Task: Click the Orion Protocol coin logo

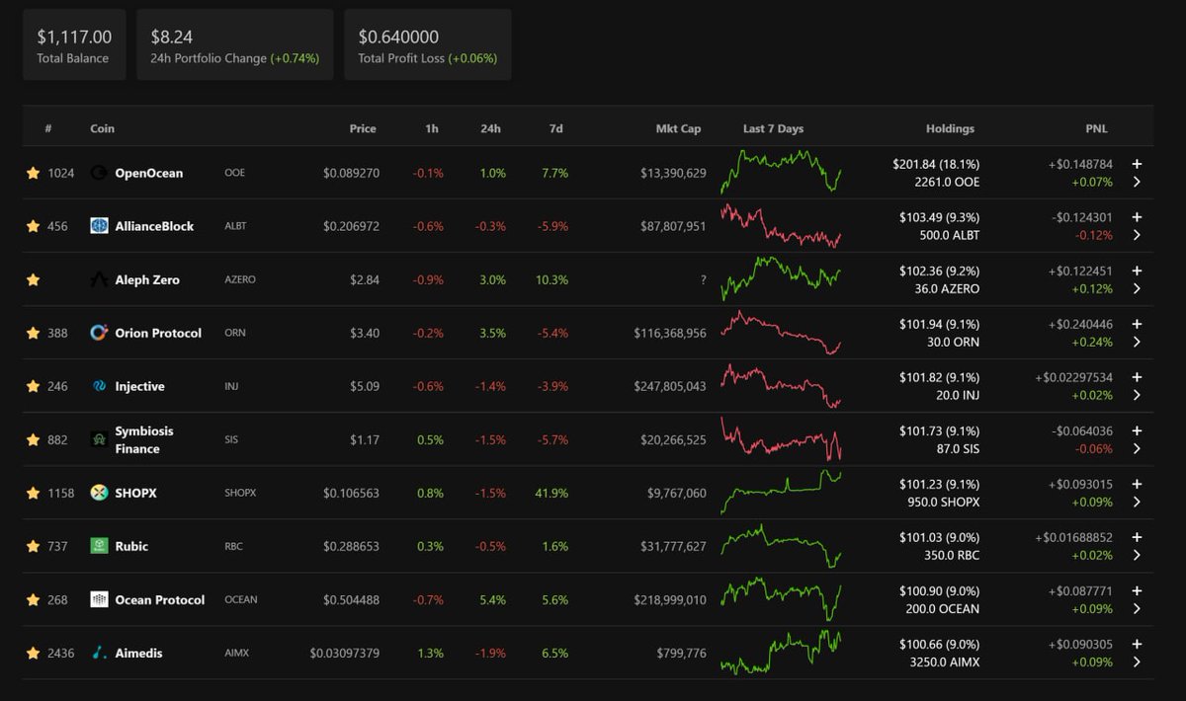Action: click(99, 333)
